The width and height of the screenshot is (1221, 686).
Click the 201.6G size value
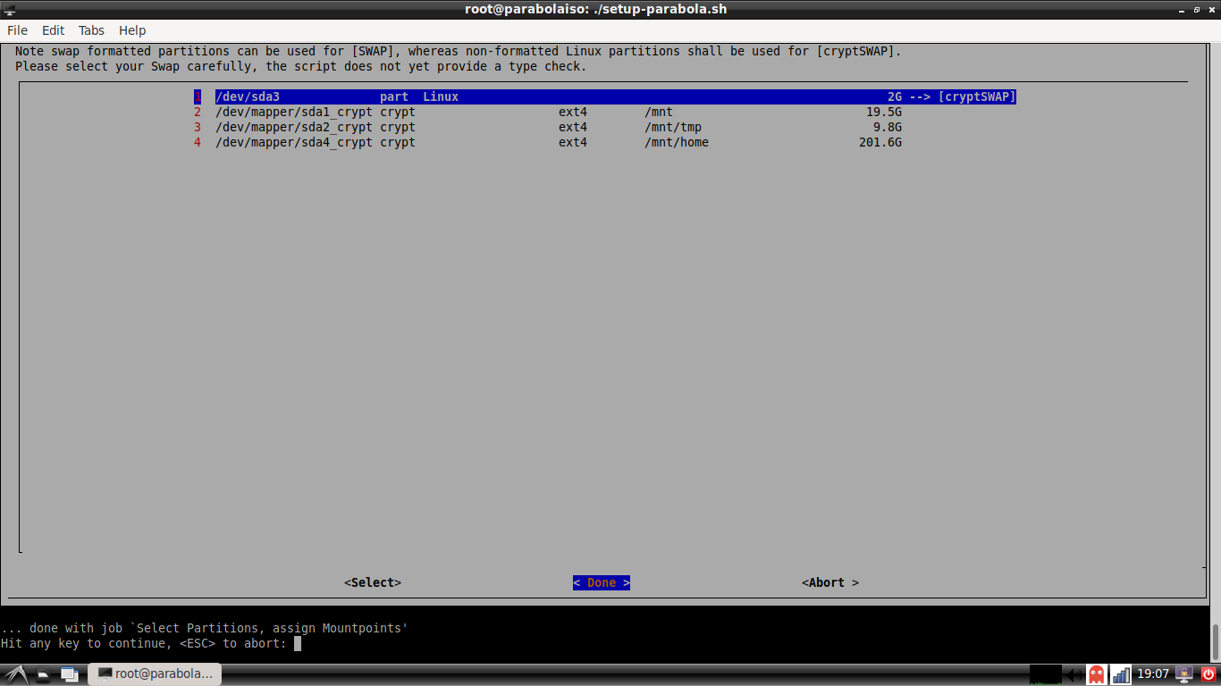880,142
